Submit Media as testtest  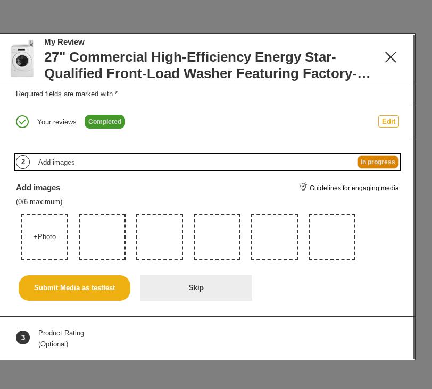point(74,287)
